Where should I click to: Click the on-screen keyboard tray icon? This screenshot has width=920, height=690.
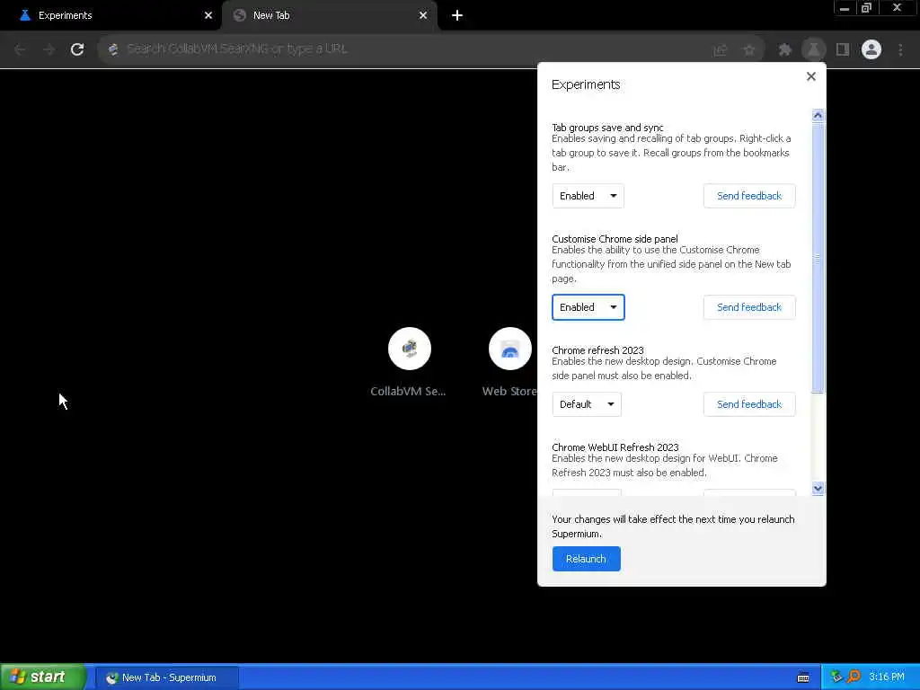[x=803, y=677]
